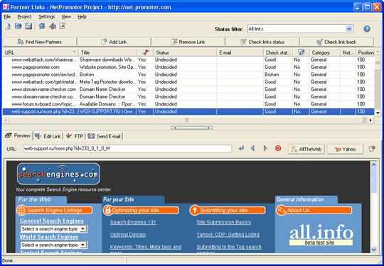Image resolution: width=384 pixels, height=266 pixels.
Task: Click Yahoo search button
Action: click(x=345, y=149)
